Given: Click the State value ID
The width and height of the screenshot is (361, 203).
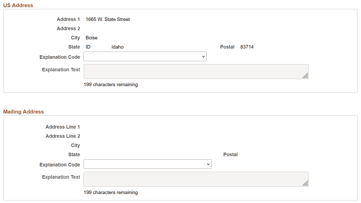Looking at the screenshot, I should (x=88, y=47).
